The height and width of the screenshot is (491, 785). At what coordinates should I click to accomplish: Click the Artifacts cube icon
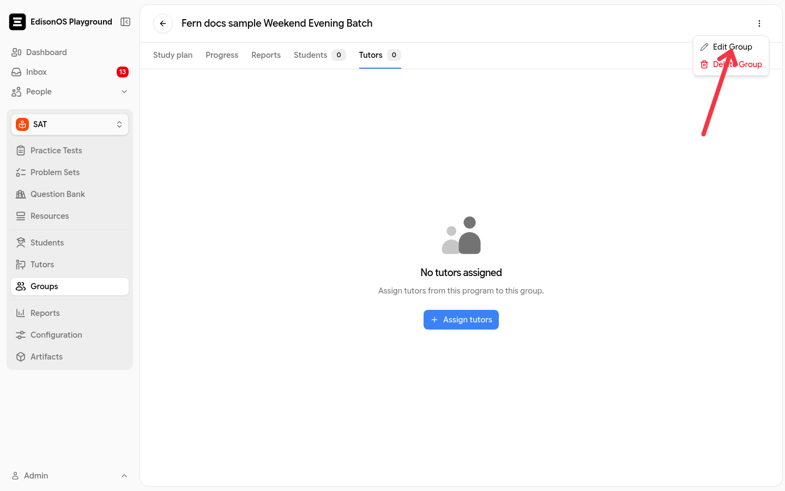click(21, 357)
